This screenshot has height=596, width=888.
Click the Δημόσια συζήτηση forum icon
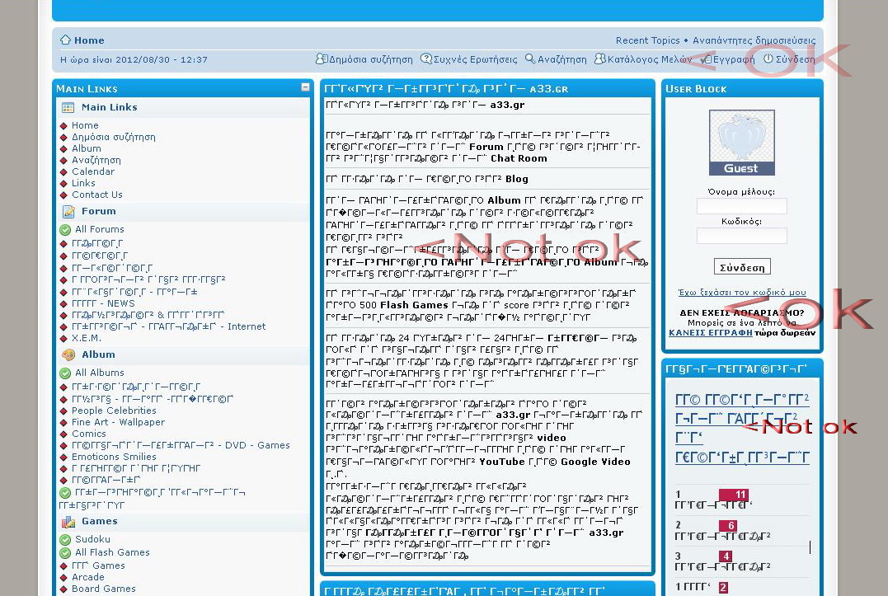tap(322, 59)
